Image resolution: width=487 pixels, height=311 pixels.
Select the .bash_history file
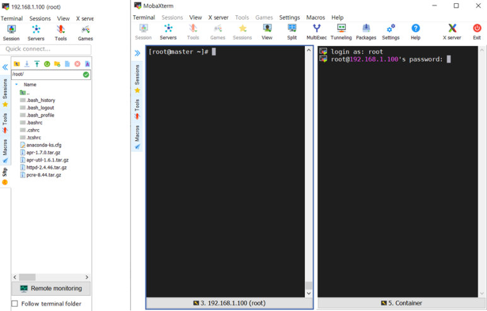click(38, 100)
